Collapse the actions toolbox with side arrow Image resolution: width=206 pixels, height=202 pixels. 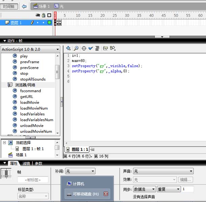61,102
